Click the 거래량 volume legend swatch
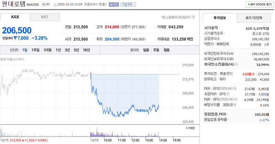 tap(186, 128)
